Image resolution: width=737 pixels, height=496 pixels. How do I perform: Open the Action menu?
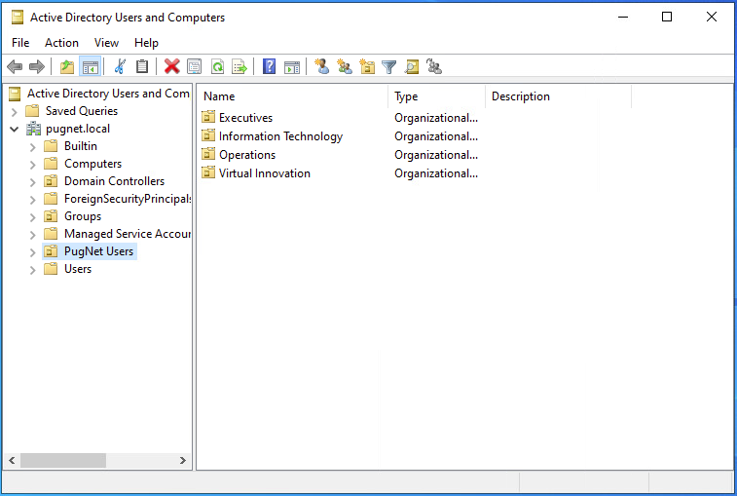(61, 43)
